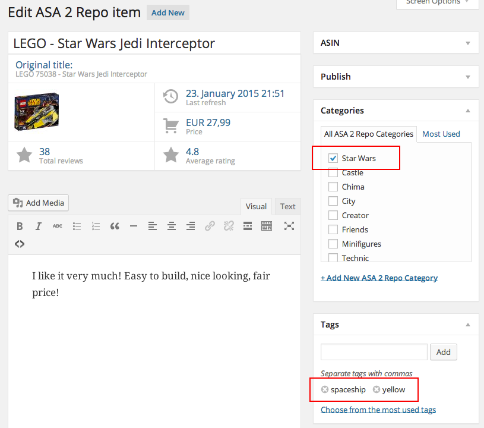This screenshot has height=428, width=484.
Task: Click the Add New button
Action: (x=167, y=12)
